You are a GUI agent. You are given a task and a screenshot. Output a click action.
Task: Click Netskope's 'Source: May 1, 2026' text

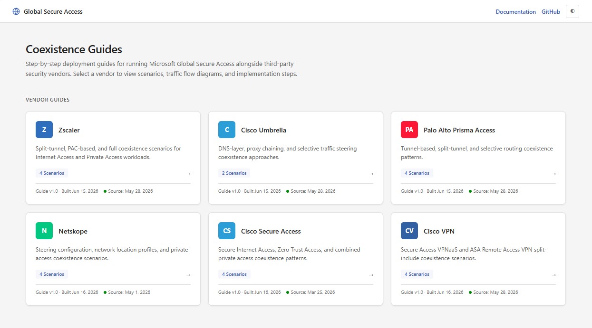coord(129,292)
